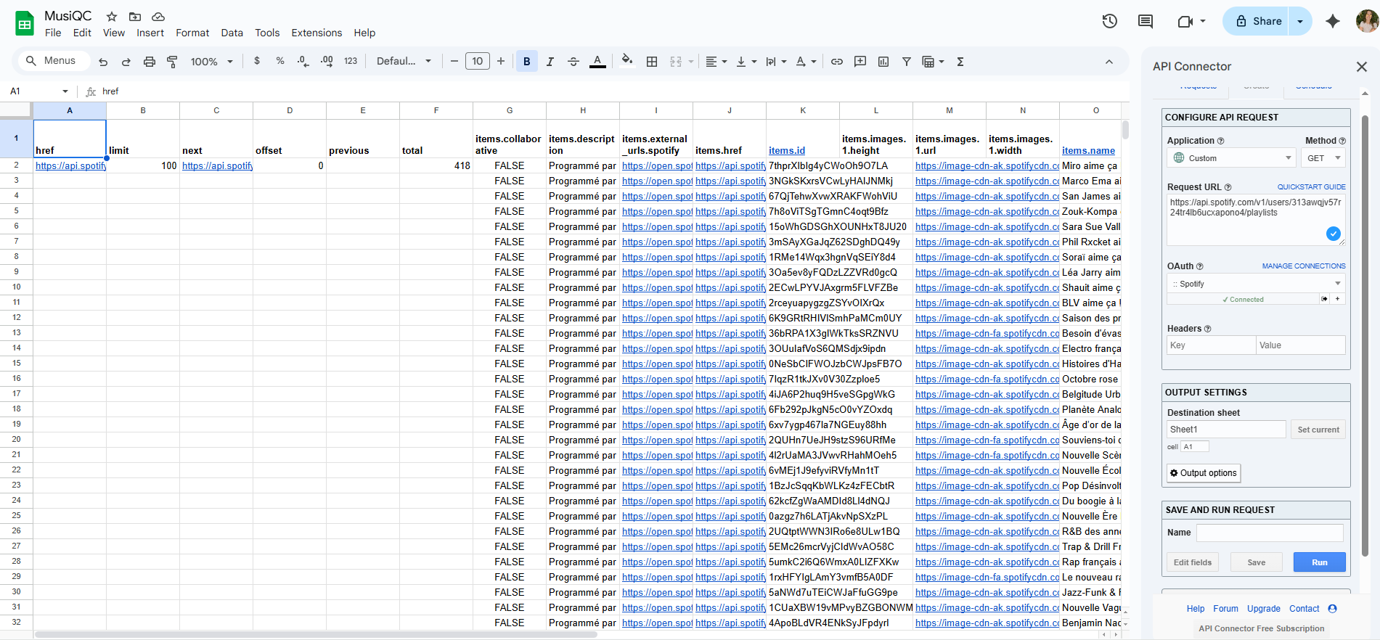This screenshot has height=640, width=1380.
Task: Check the cloud save status icon
Action: tap(158, 16)
